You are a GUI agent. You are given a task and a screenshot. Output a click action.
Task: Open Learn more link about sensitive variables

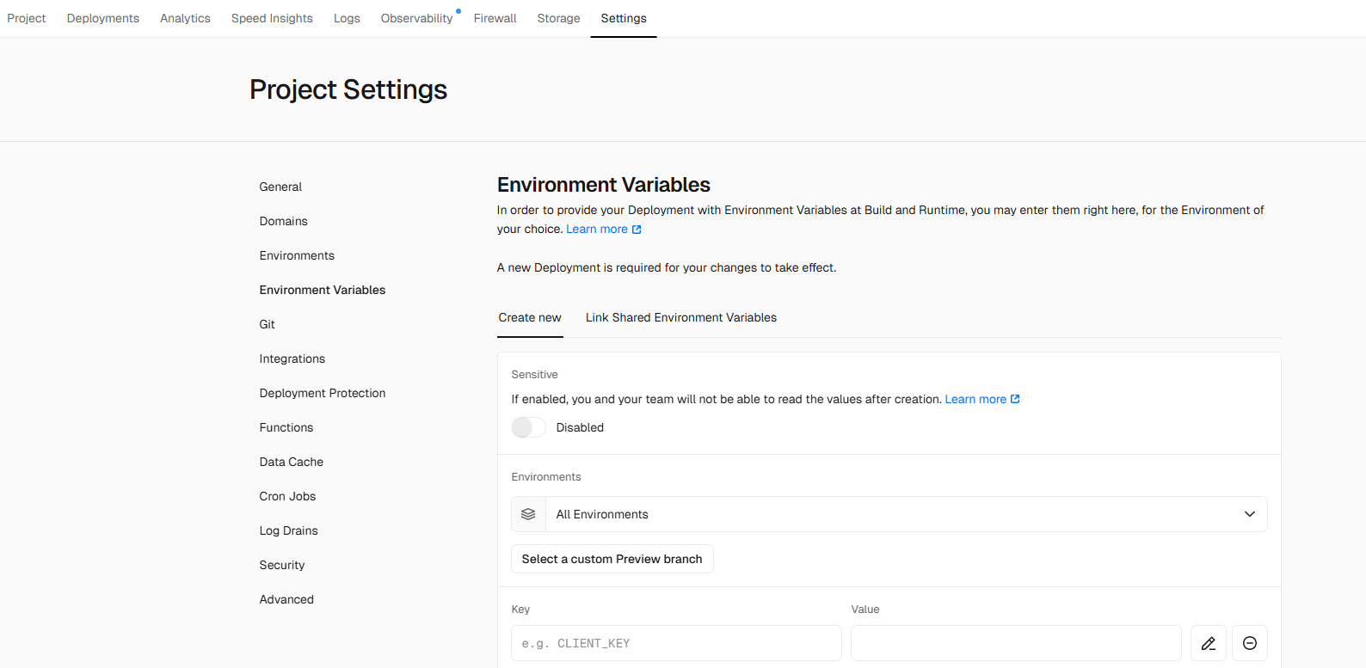point(975,399)
